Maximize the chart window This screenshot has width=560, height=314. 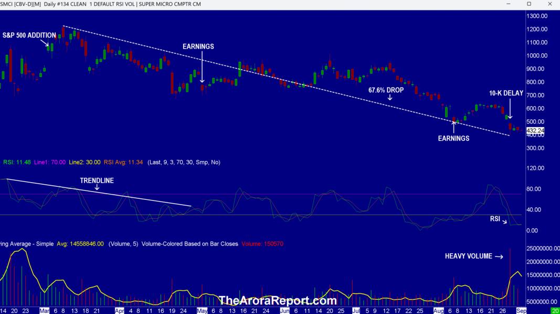coord(529,4)
